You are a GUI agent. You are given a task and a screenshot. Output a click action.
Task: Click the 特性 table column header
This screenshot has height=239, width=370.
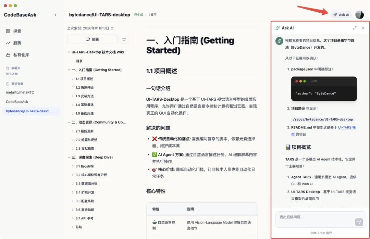156,209
